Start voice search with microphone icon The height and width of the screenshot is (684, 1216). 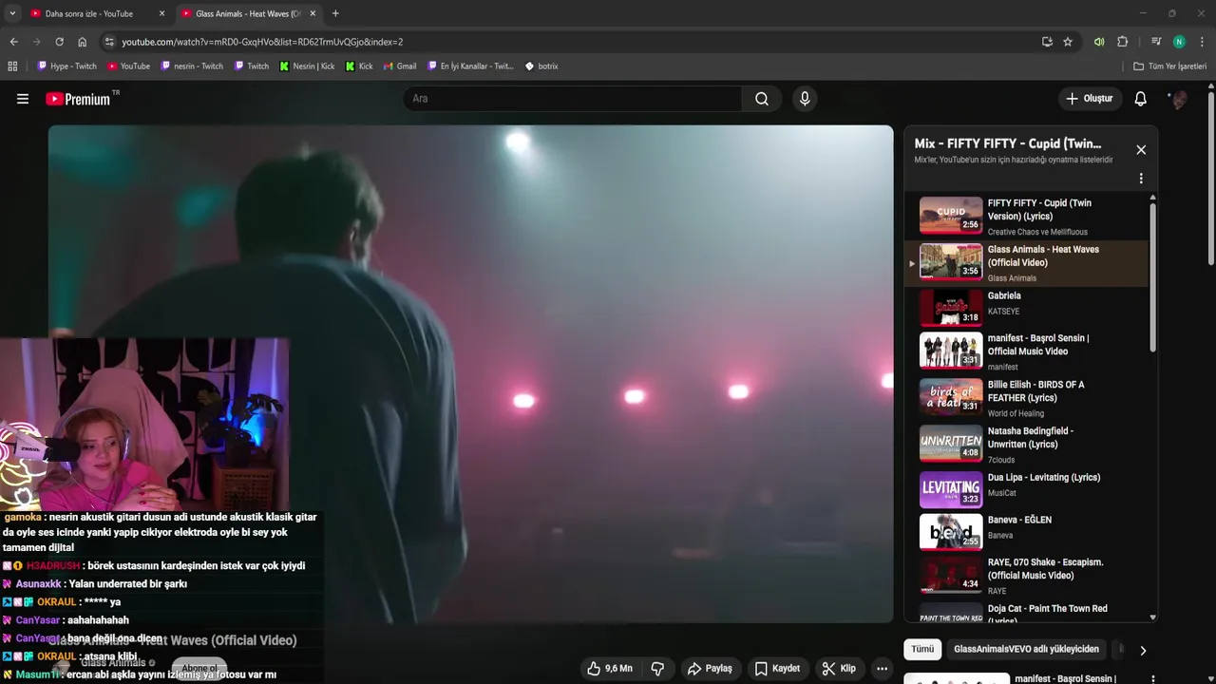tap(805, 99)
